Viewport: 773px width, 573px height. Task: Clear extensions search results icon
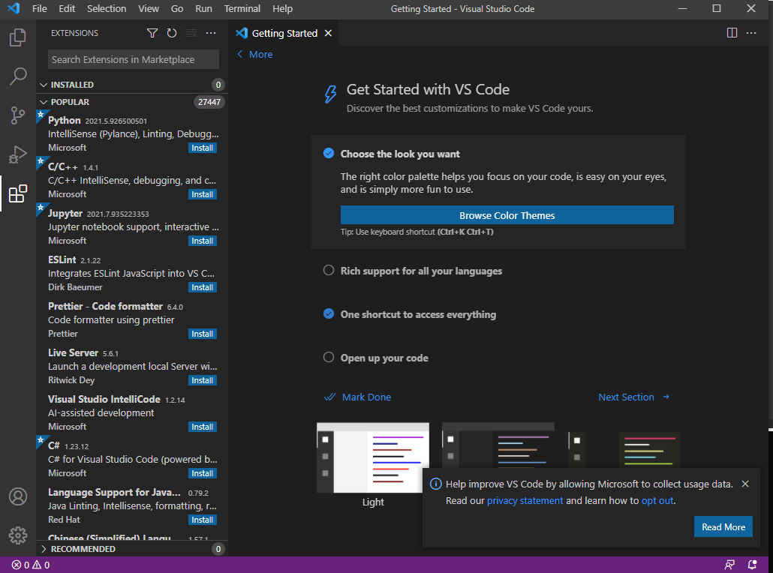click(x=191, y=33)
